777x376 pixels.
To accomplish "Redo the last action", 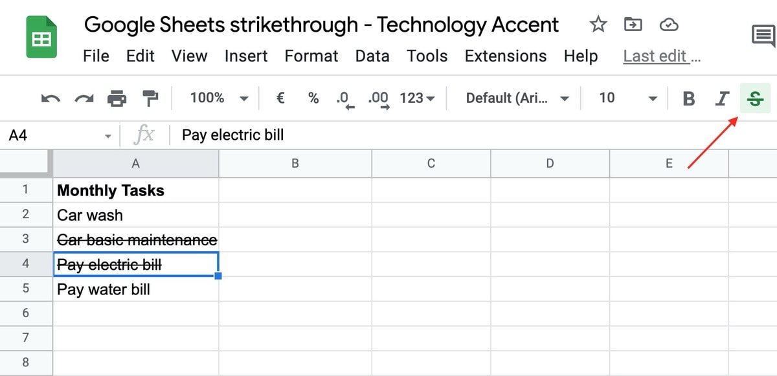I will (84, 98).
